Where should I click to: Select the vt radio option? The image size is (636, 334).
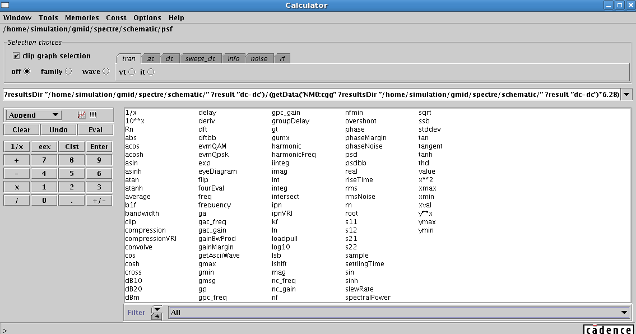pyautogui.click(x=132, y=72)
